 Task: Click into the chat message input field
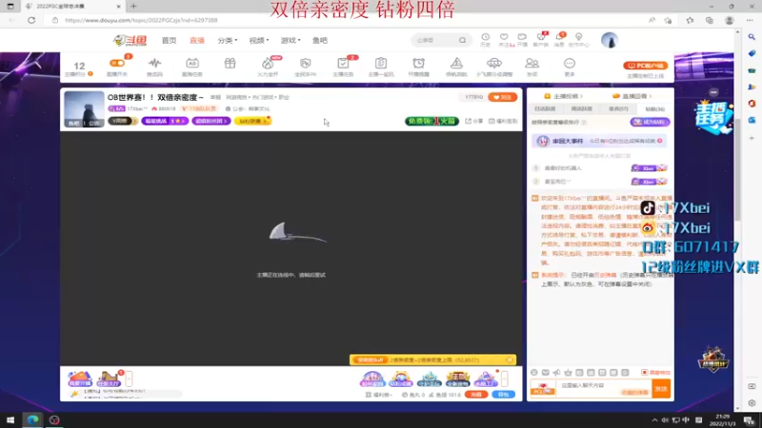pyautogui.click(x=603, y=389)
